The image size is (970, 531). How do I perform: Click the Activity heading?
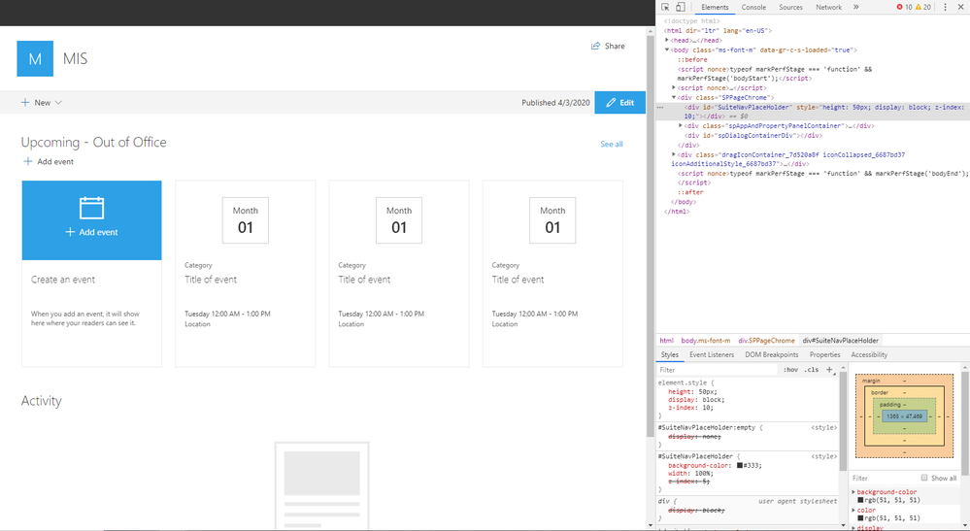point(42,401)
